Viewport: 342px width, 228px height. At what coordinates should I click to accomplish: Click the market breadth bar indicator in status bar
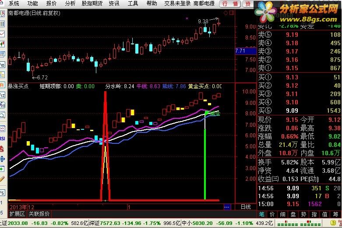pos(299,223)
